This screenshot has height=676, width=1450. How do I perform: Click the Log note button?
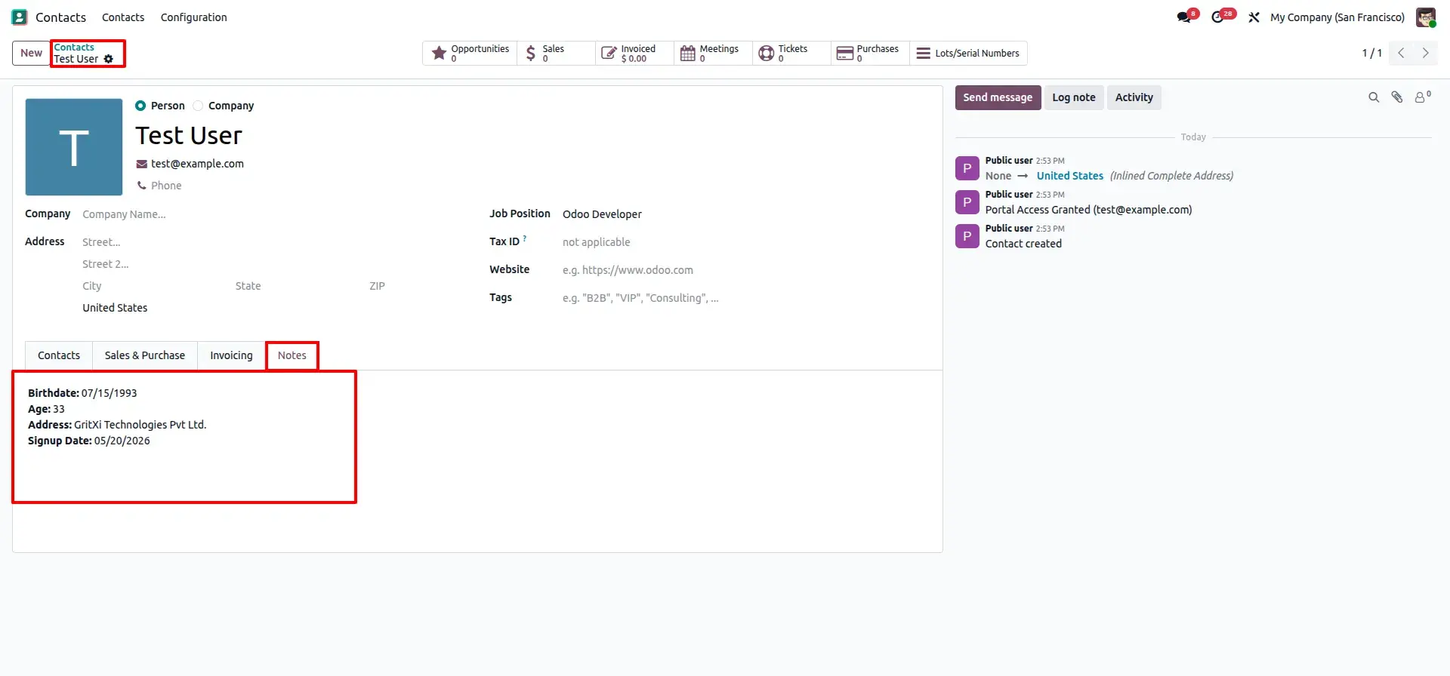(1073, 97)
